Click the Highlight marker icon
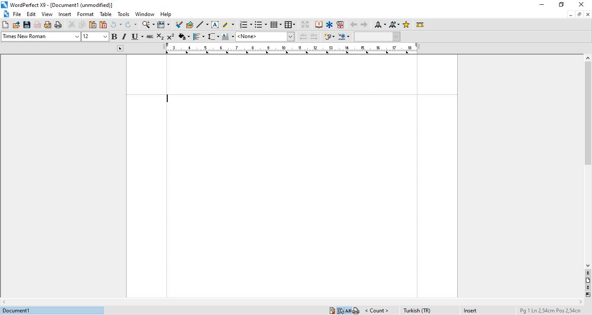Screen dimensions: 592x315 click(x=225, y=25)
